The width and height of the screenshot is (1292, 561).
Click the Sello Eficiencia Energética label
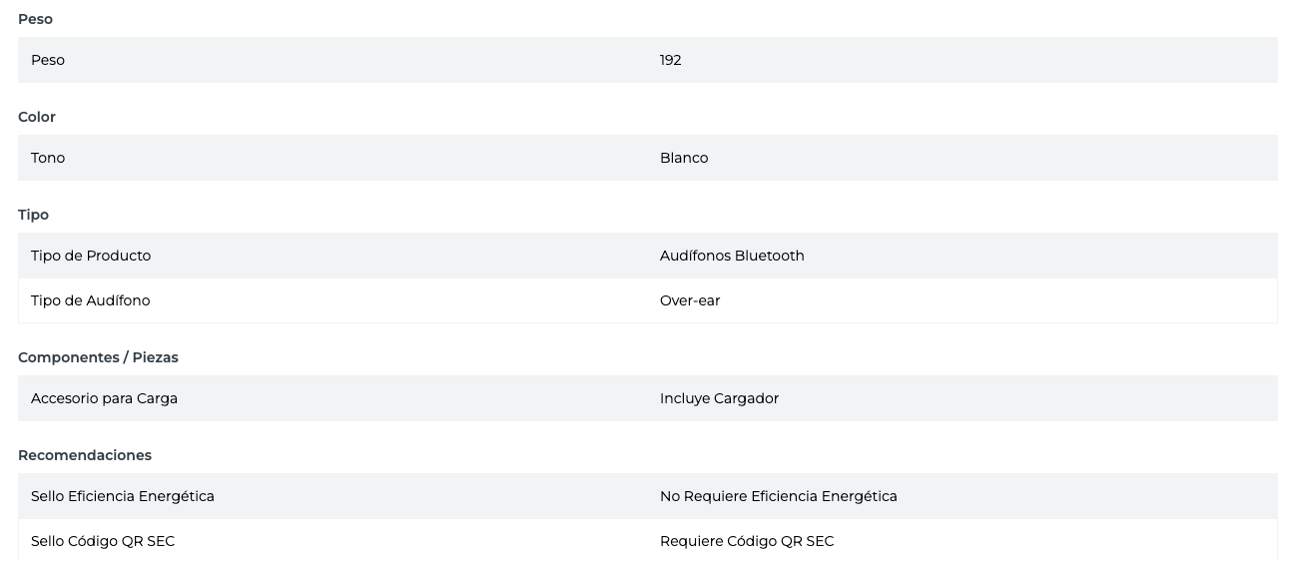(123, 496)
